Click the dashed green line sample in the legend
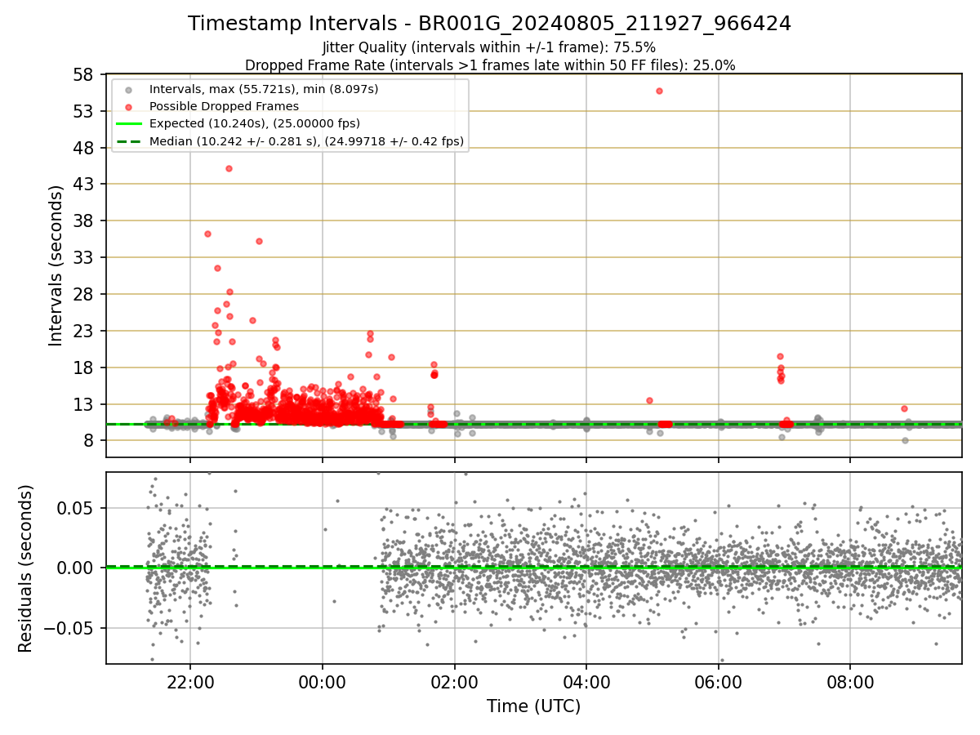Image resolution: width=980 pixels, height=735 pixels. 129,141
